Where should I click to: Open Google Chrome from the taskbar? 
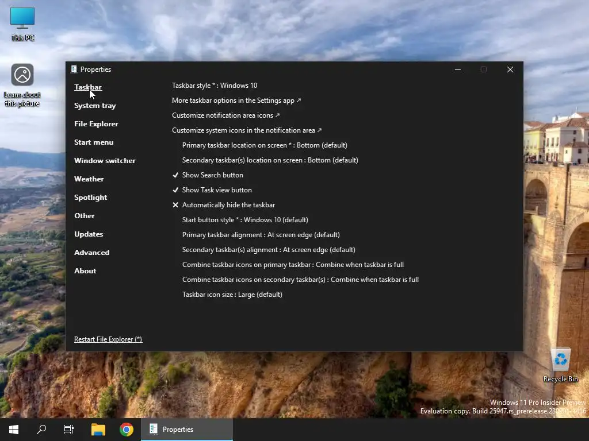point(127,430)
